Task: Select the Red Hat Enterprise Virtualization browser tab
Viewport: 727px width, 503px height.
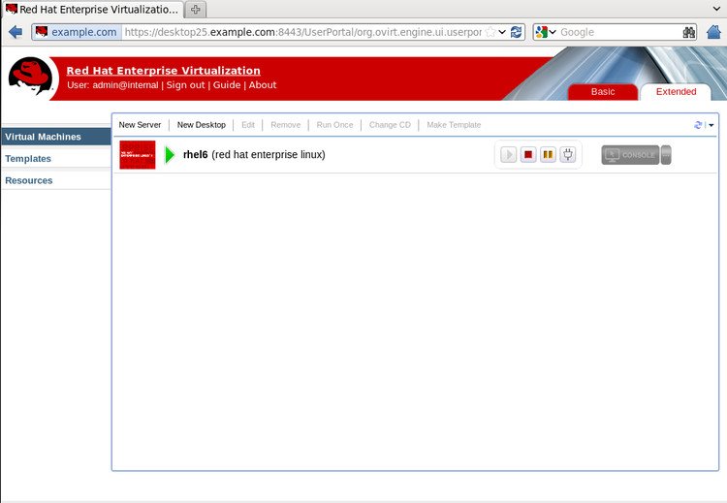Action: click(92, 10)
